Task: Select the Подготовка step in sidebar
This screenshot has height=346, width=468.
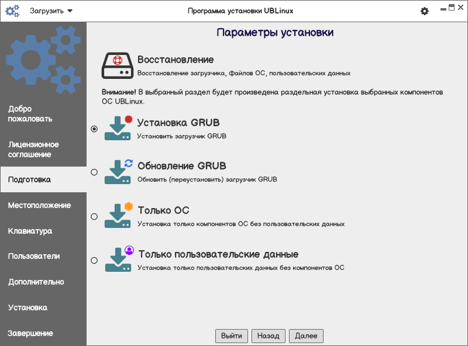Action: click(43, 179)
